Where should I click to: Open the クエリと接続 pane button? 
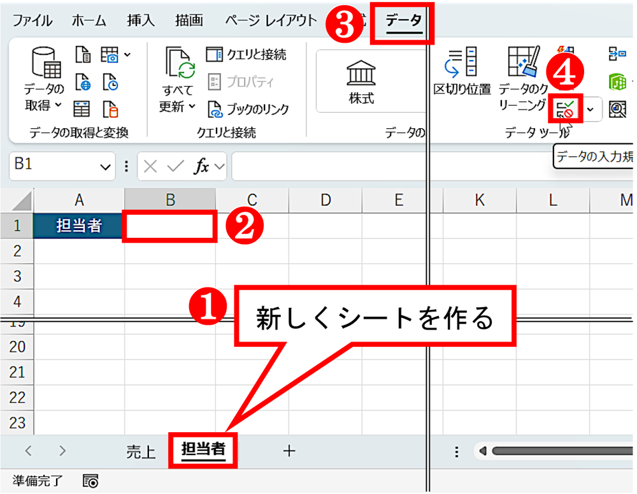246,54
